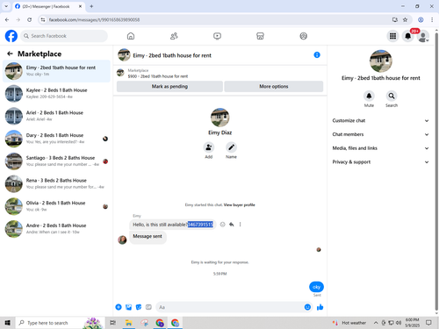Bookmark this page with the star icon
Screen dimensions: 439x329
(x=405, y=19)
